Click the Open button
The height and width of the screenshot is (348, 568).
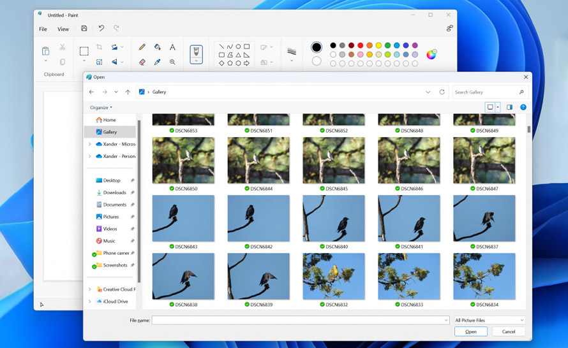[471, 331]
